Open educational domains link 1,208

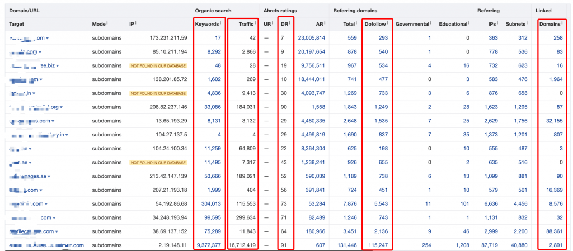(462, 245)
